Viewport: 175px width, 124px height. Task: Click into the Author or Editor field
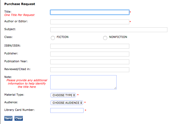(90, 22)
